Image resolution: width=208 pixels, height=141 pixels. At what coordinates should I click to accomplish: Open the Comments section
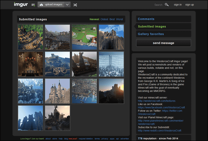(163, 19)
